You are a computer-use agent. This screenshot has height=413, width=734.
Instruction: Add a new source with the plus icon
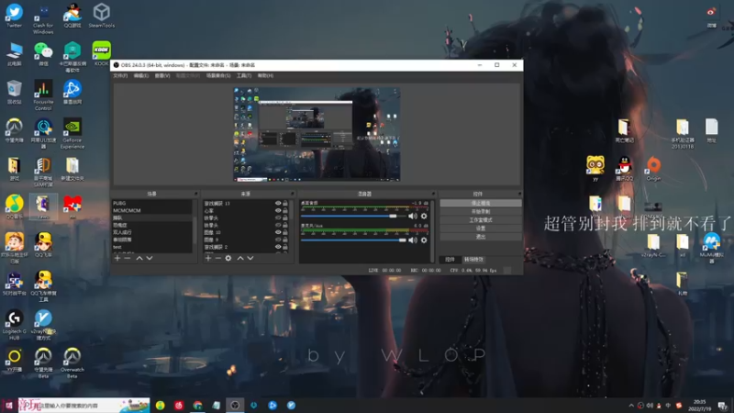pos(208,258)
